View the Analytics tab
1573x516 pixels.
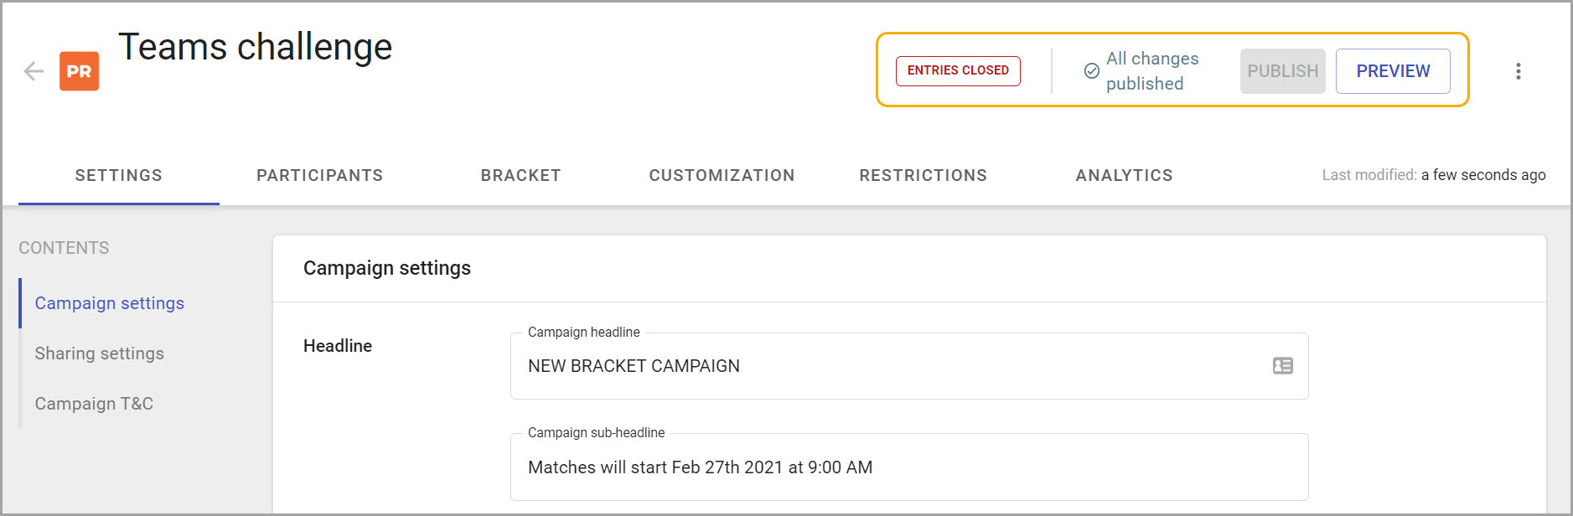tap(1125, 175)
